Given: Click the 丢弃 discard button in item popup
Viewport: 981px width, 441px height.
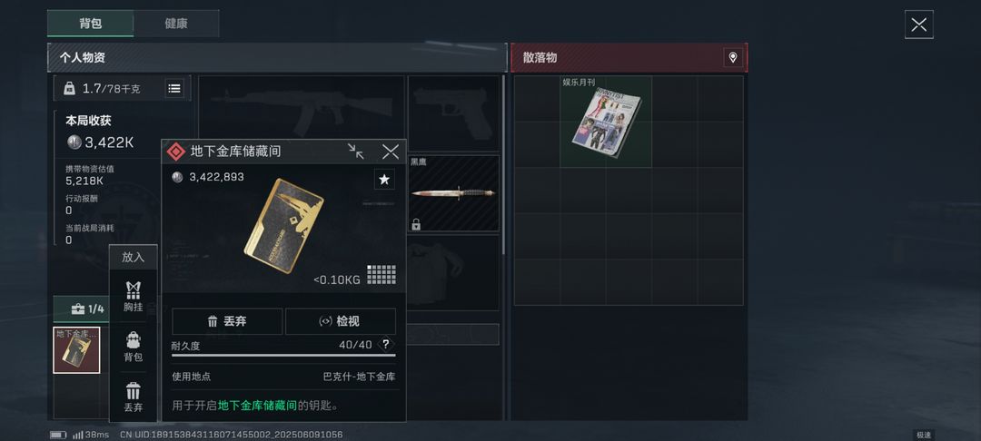Looking at the screenshot, I should coord(227,321).
